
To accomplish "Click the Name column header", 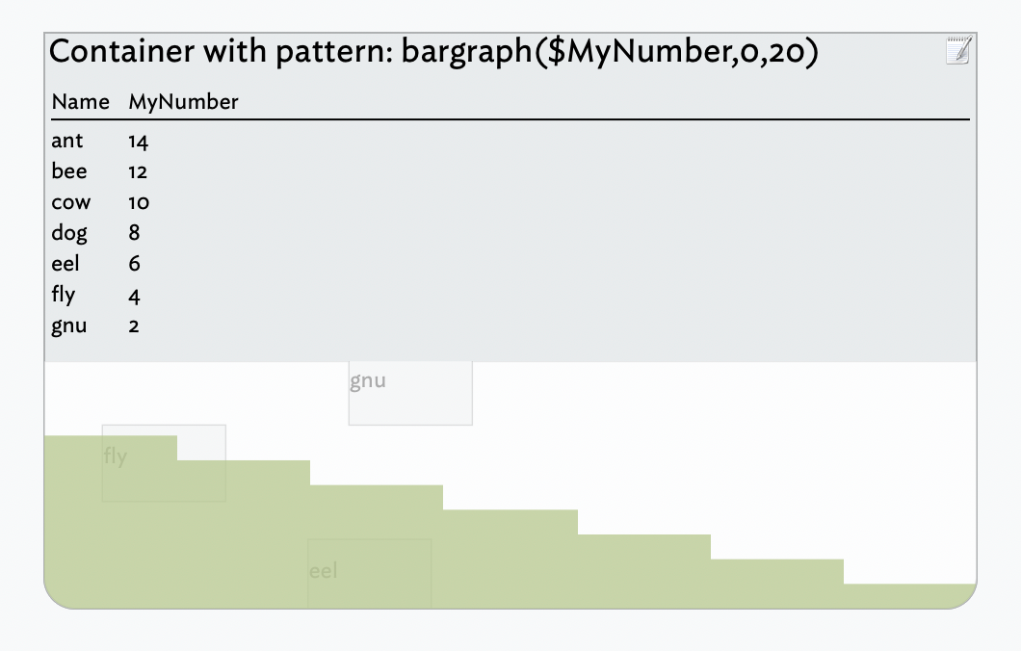I will [81, 101].
